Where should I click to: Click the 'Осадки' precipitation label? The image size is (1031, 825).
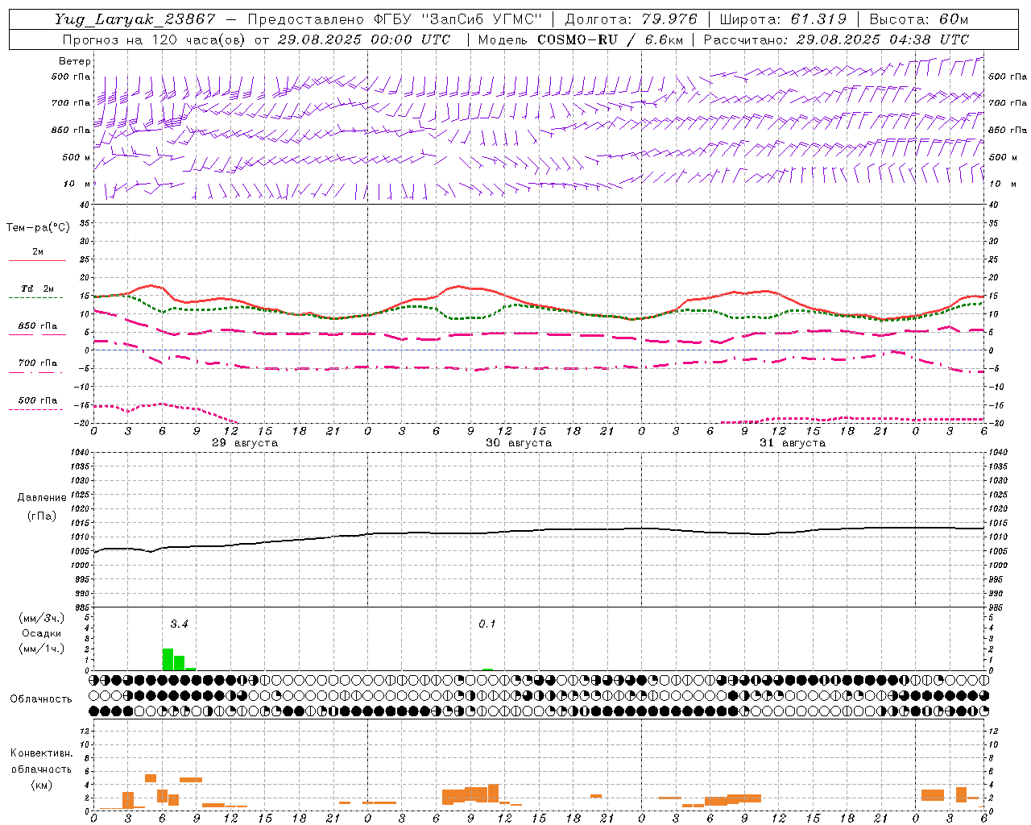coord(42,633)
